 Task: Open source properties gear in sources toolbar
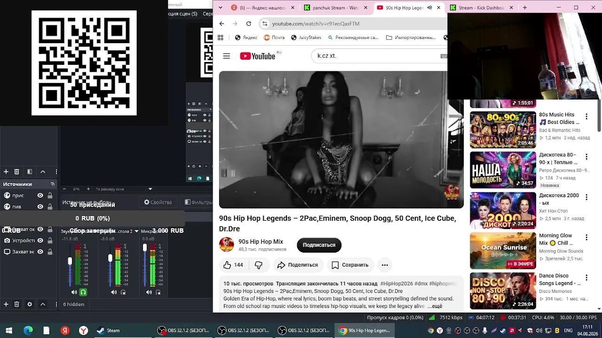(30, 304)
